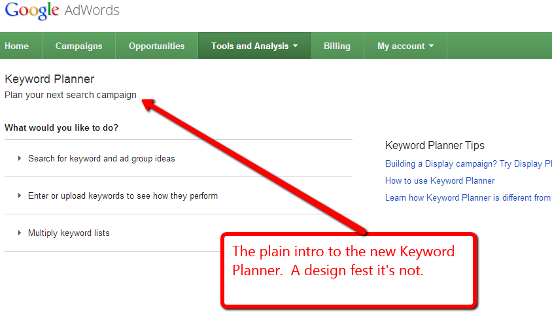Click the Keyword Planner Tips heading
This screenshot has width=552, height=336.
(435, 145)
